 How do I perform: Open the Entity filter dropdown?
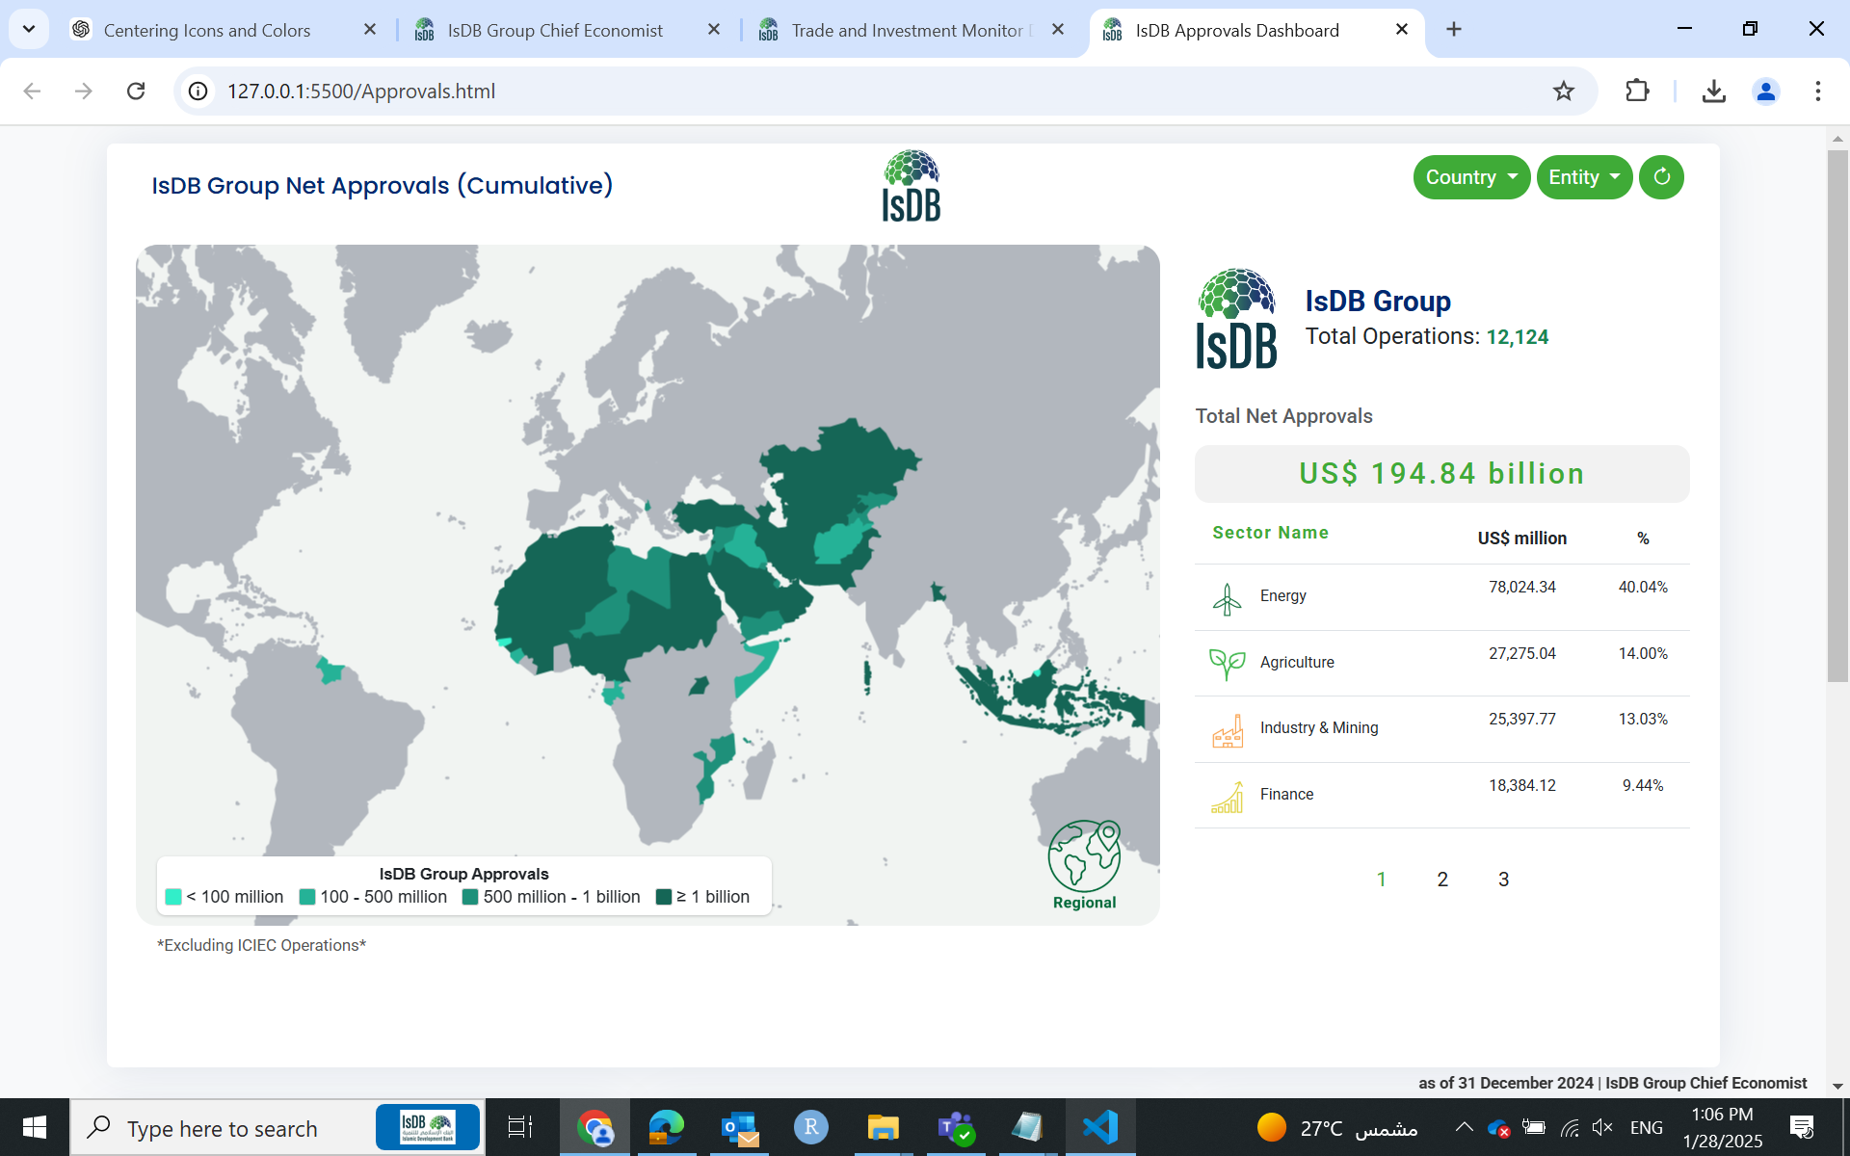click(1583, 177)
